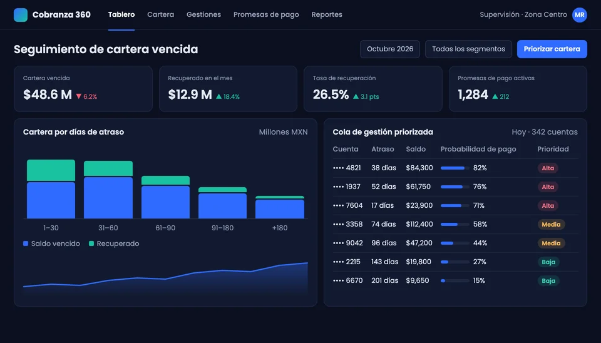
Task: Click the green recovered segment of 1–30 bar
Action: coord(51,170)
